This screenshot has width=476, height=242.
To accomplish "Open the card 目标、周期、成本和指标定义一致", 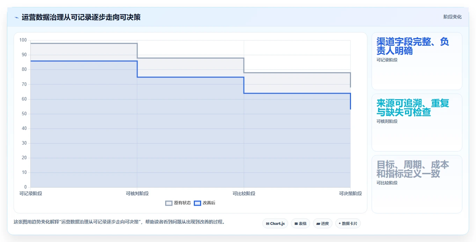I will (x=417, y=184).
